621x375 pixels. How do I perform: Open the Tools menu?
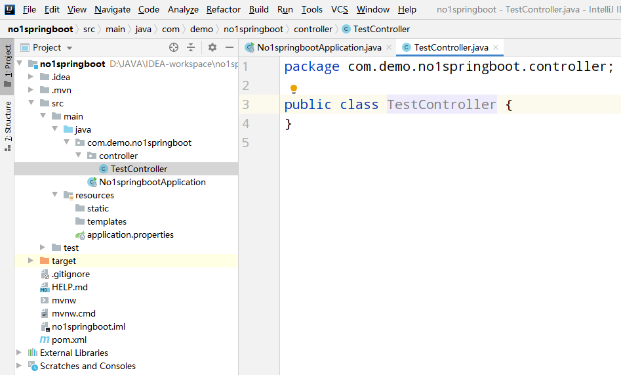click(311, 10)
